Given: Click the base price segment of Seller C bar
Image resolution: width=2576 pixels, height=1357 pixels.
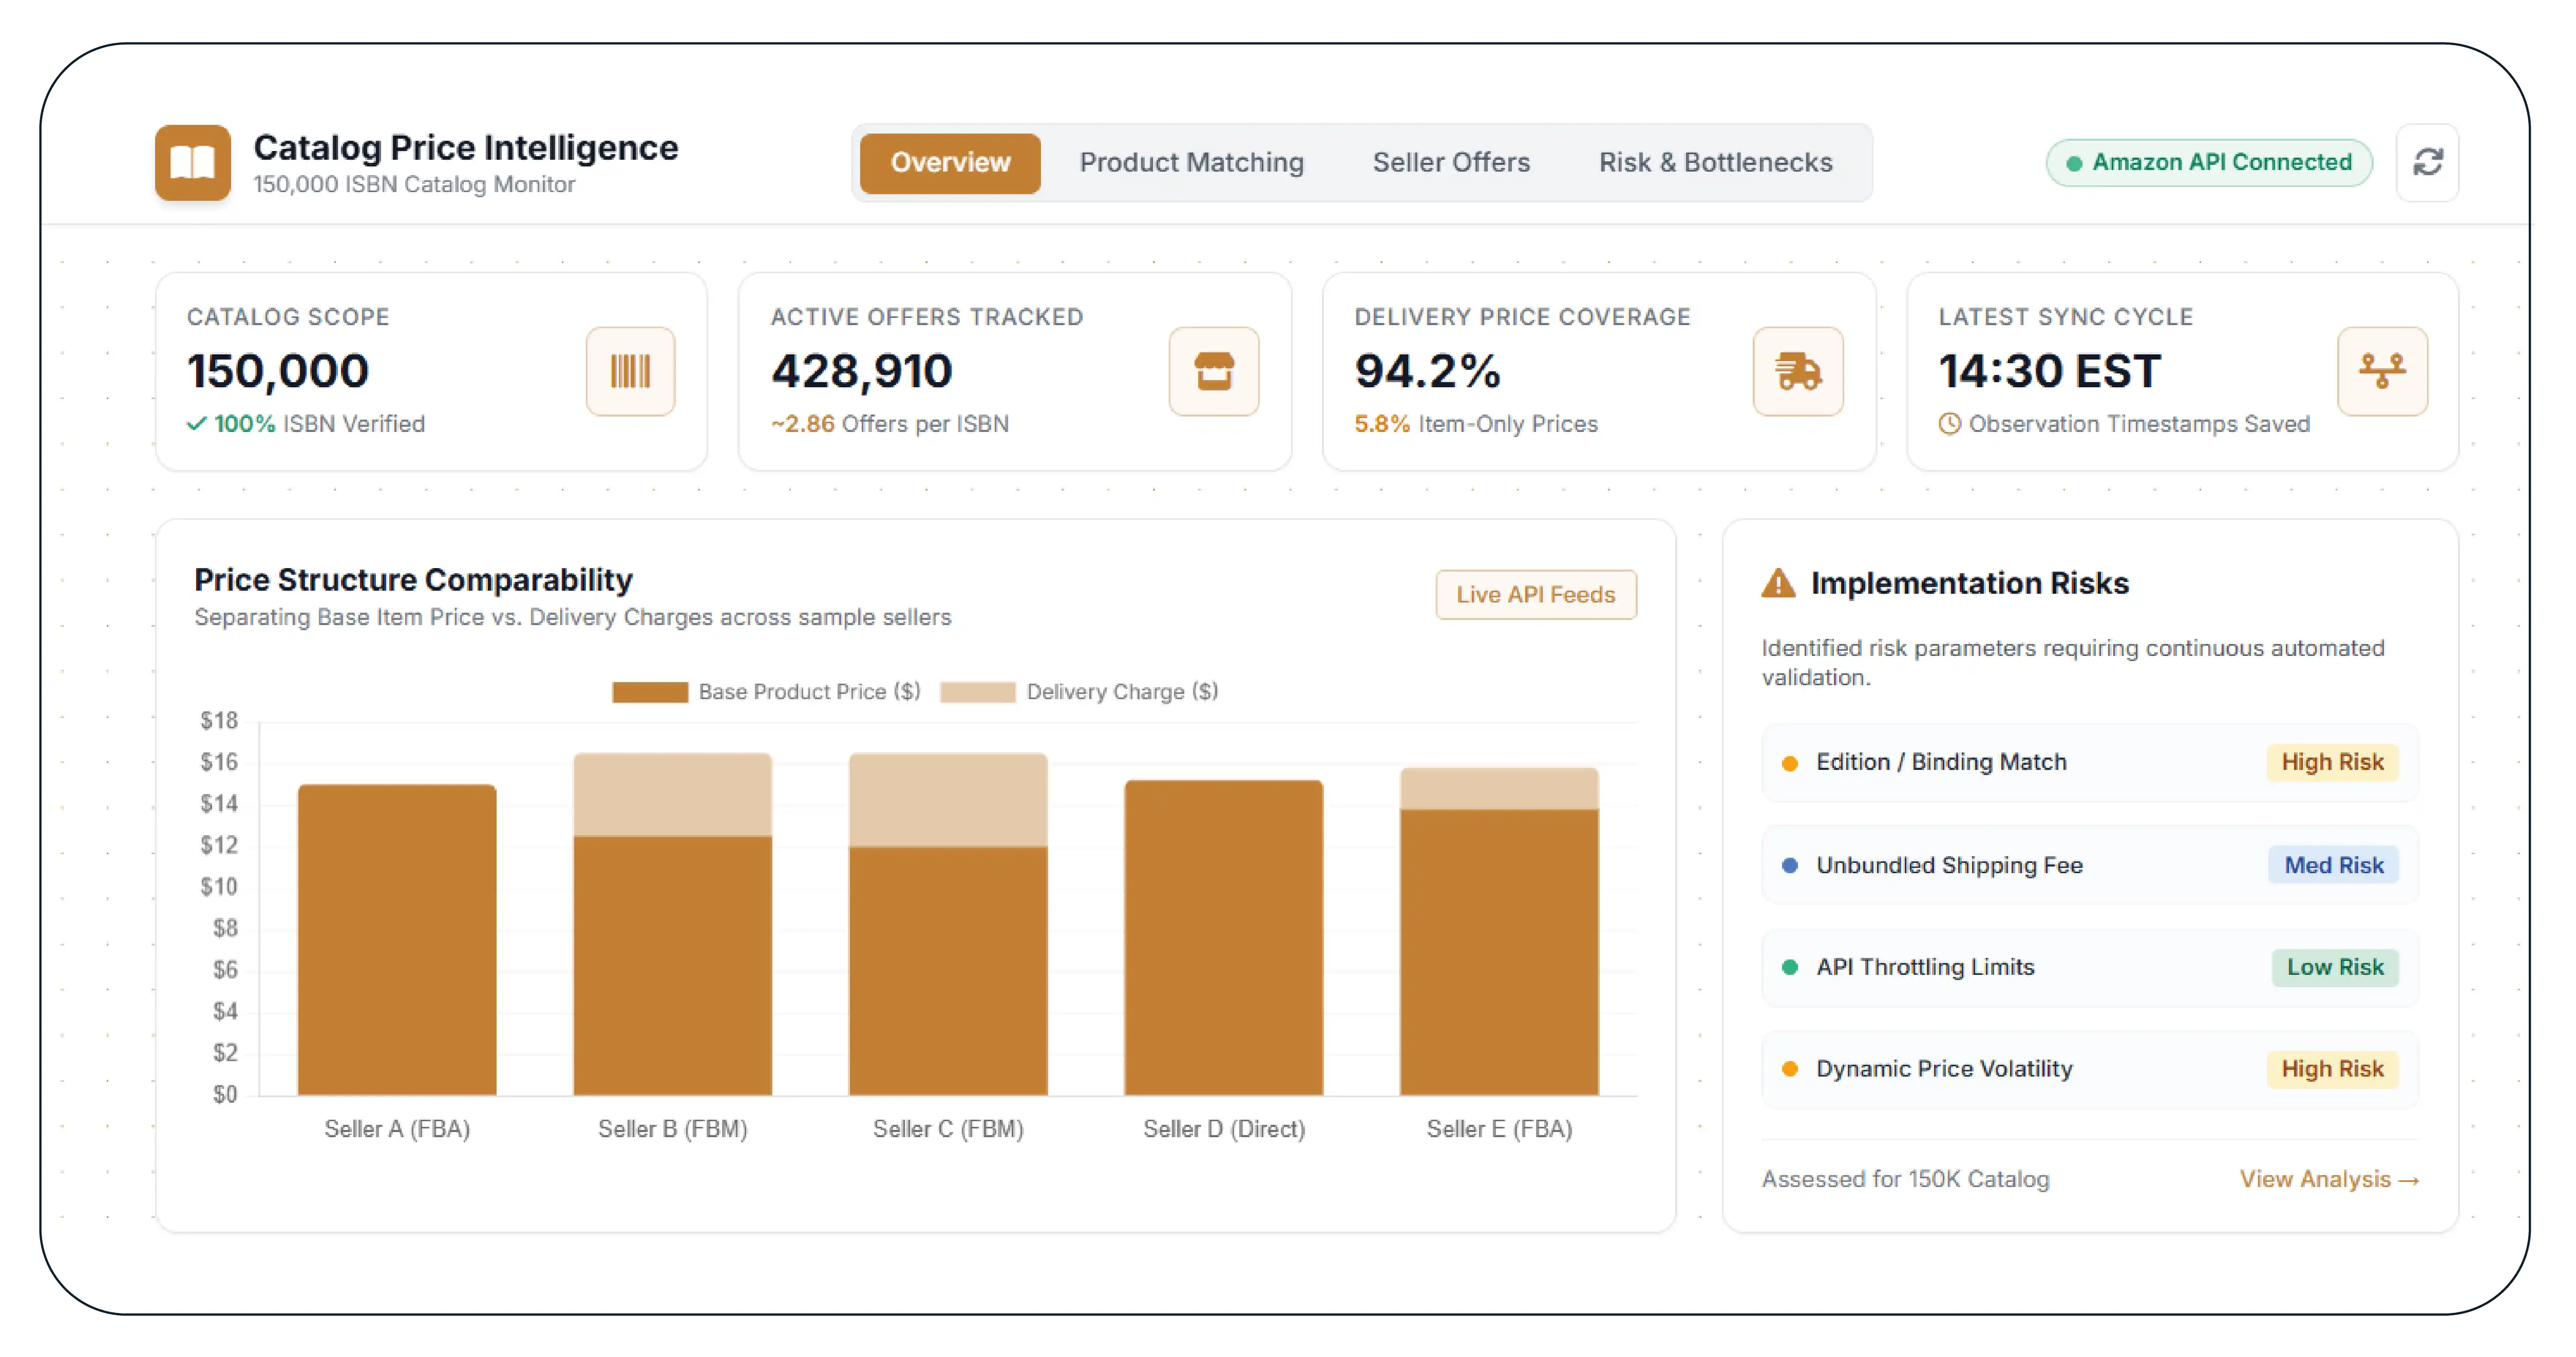Looking at the screenshot, I should click(948, 971).
